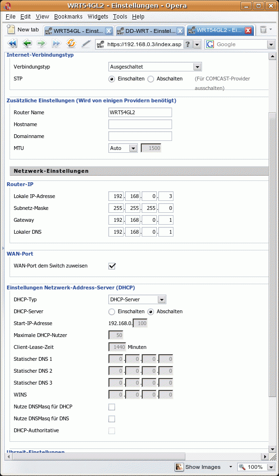
Task: Select STP Einschalten radio button
Action: click(x=112, y=79)
